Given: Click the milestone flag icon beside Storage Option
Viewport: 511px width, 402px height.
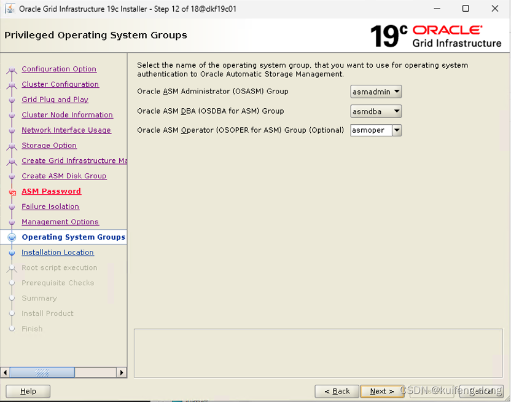Looking at the screenshot, I should (12, 146).
